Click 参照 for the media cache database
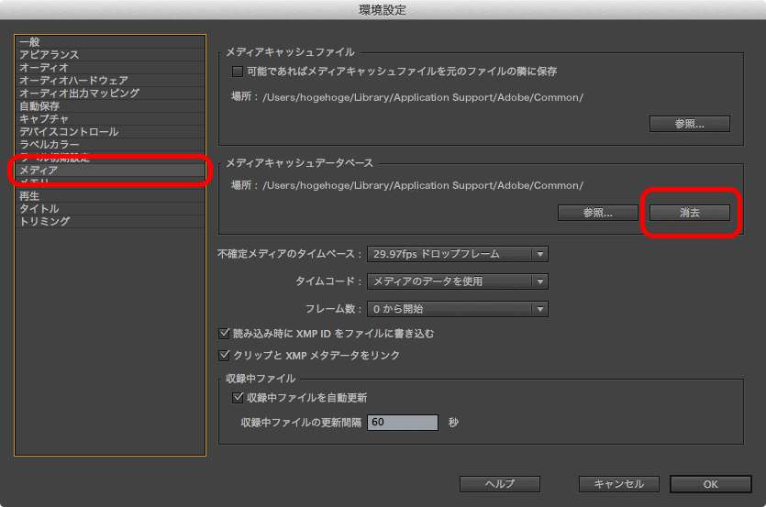766x507 pixels. 597,213
